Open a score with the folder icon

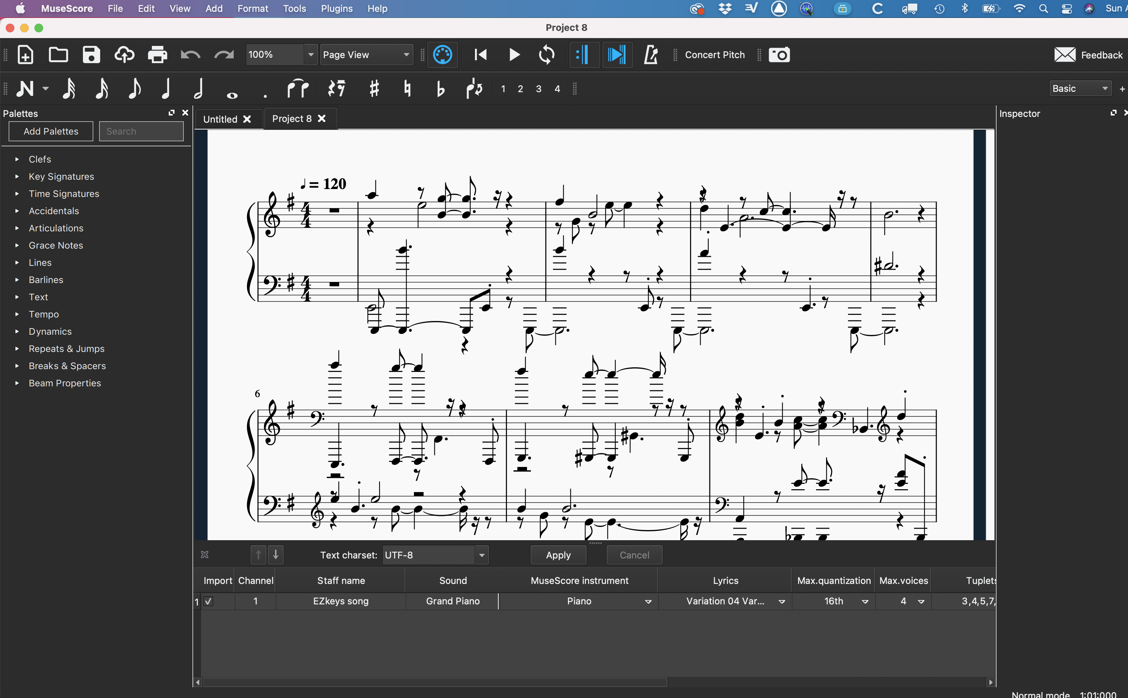58,55
